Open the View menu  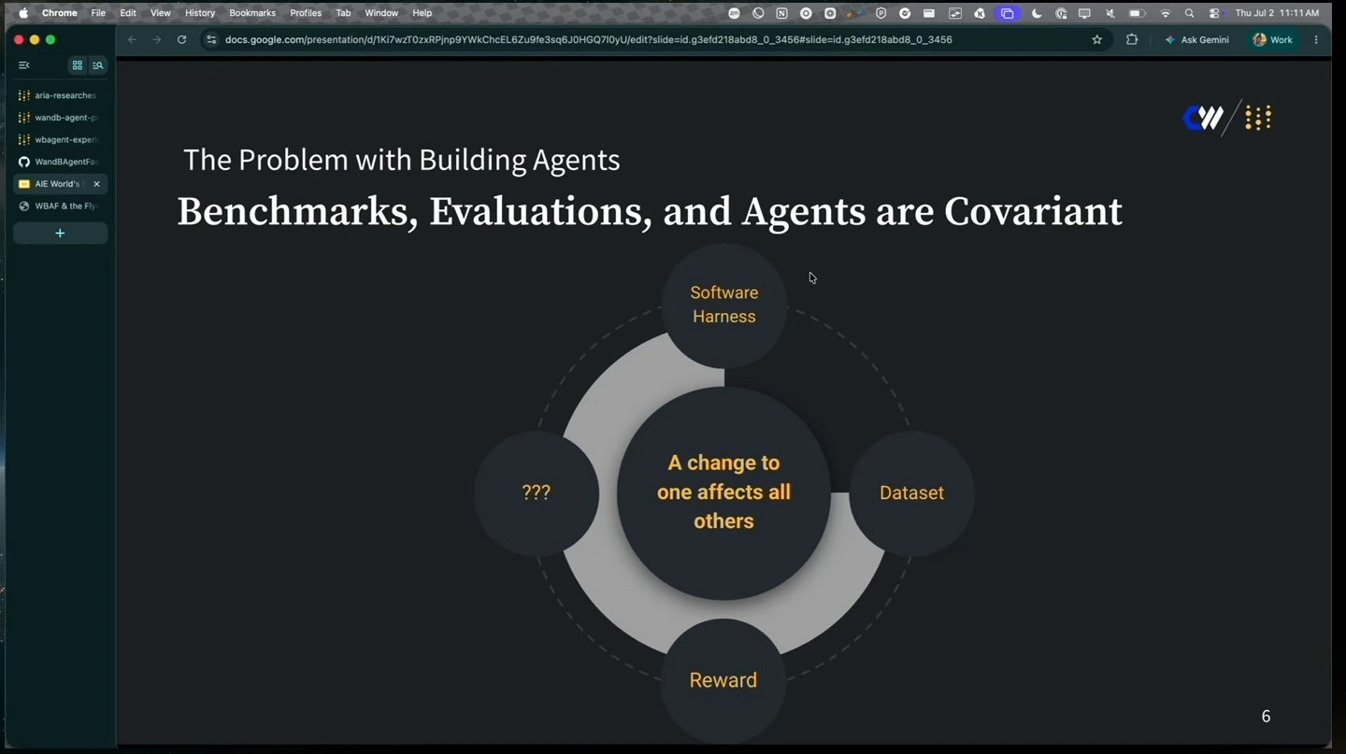pos(161,13)
